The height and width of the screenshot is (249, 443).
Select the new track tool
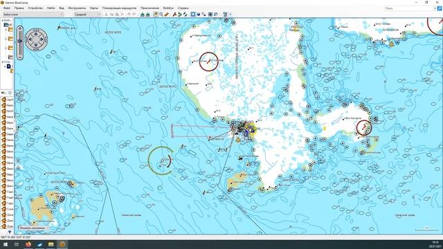click(x=185, y=14)
